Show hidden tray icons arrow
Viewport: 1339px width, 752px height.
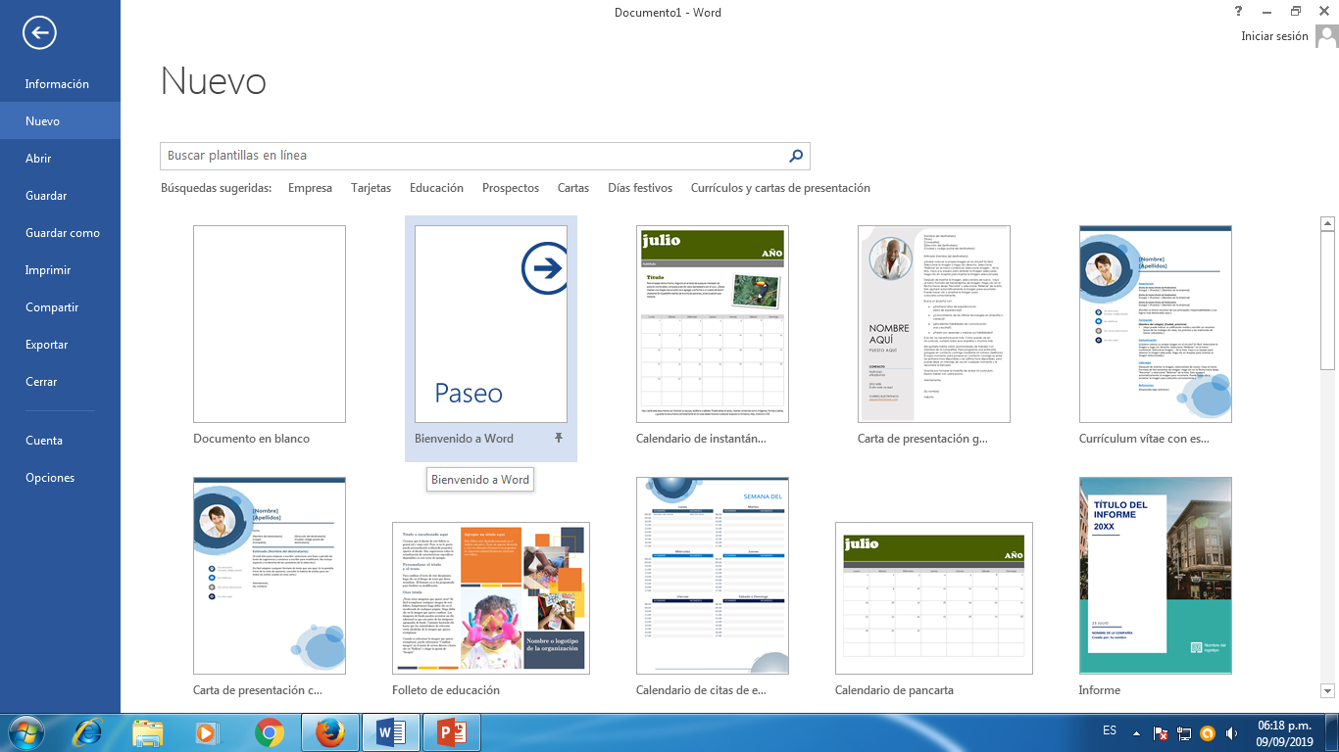tap(1136, 732)
